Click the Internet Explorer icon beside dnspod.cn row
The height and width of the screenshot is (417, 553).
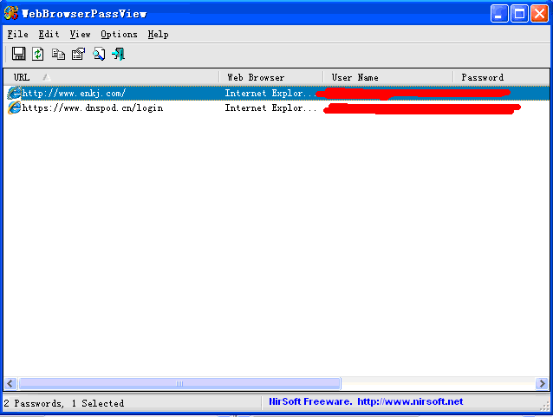click(x=14, y=108)
